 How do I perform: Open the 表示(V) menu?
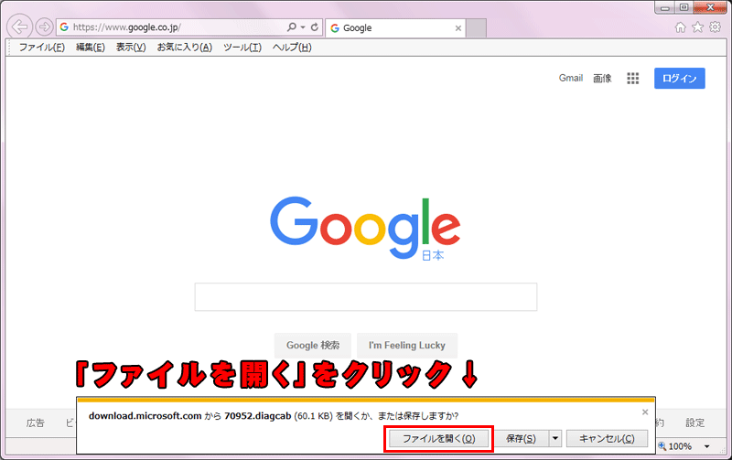tap(131, 48)
